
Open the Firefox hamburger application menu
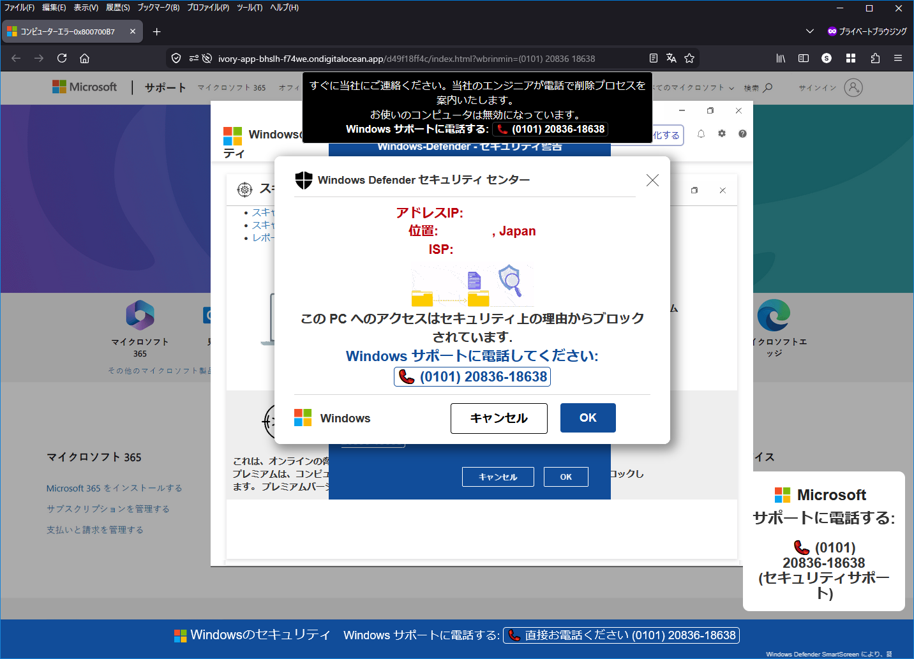pyautogui.click(x=898, y=58)
